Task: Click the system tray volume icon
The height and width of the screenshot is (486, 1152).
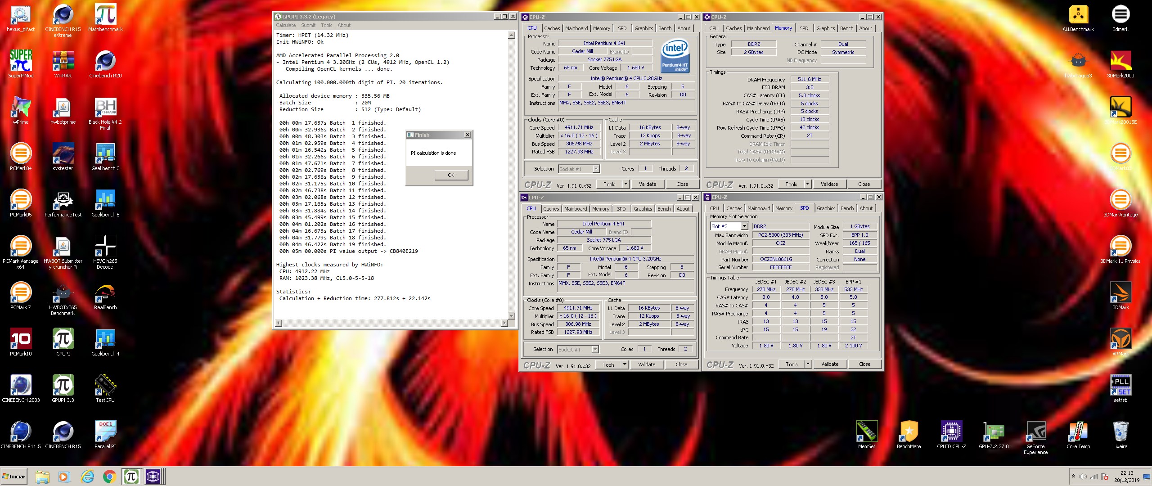Action: pyautogui.click(x=1083, y=477)
